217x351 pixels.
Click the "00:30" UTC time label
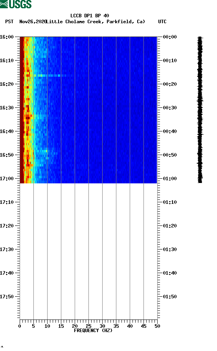pos(170,108)
